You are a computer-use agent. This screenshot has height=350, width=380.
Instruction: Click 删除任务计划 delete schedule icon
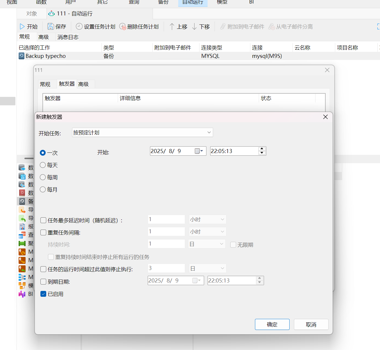point(123,26)
